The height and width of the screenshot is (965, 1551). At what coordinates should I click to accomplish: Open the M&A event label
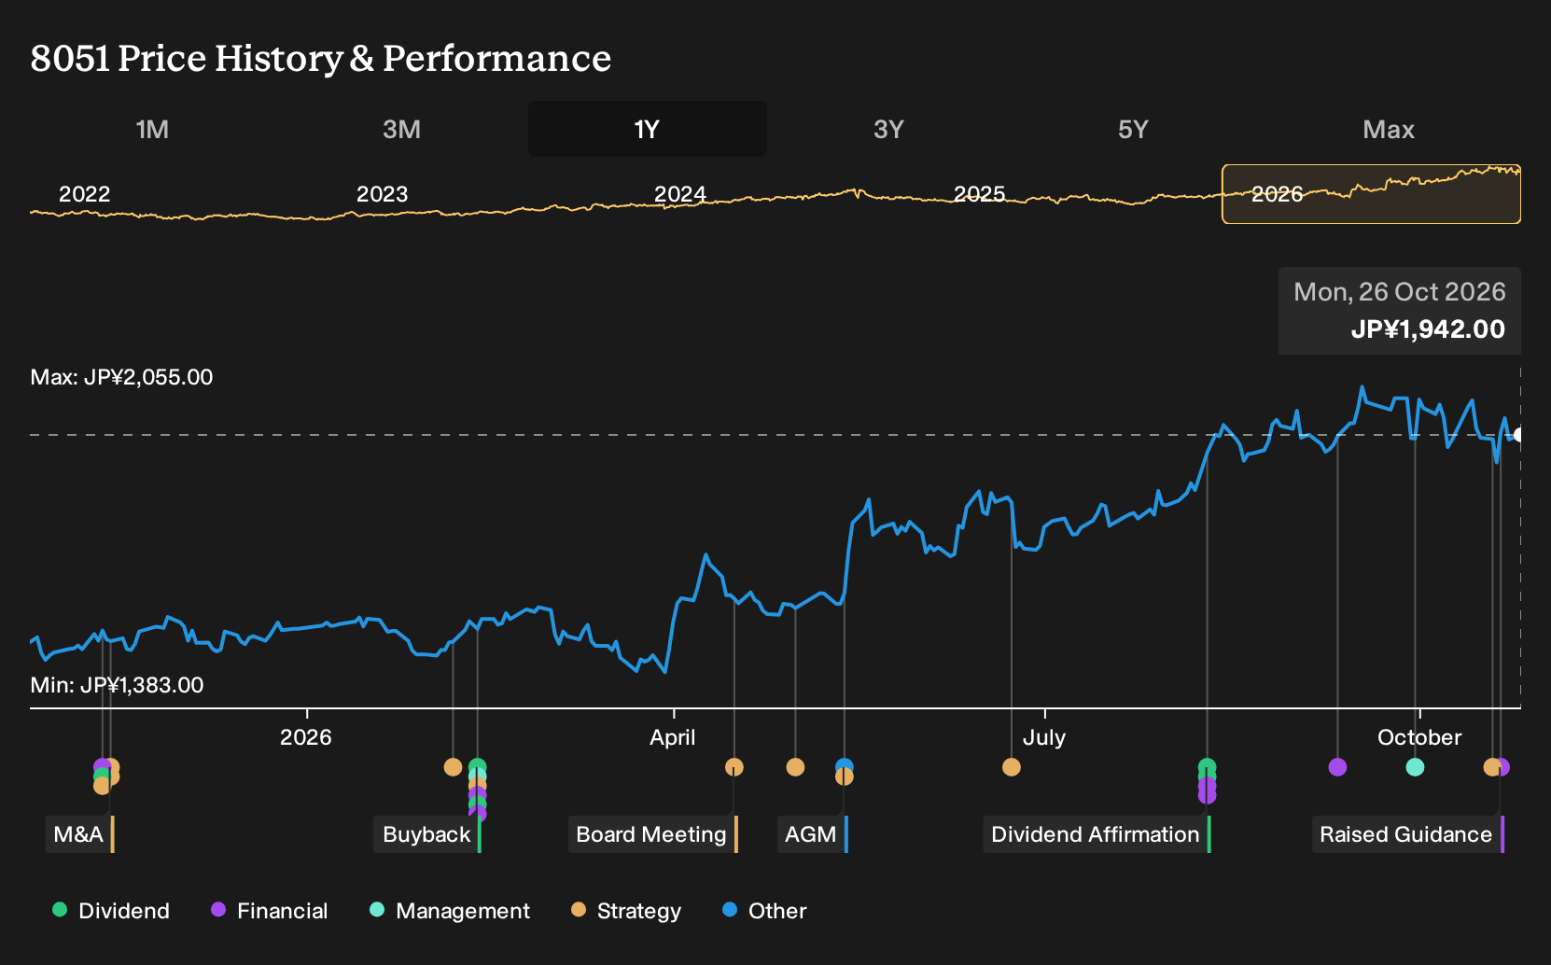79,834
